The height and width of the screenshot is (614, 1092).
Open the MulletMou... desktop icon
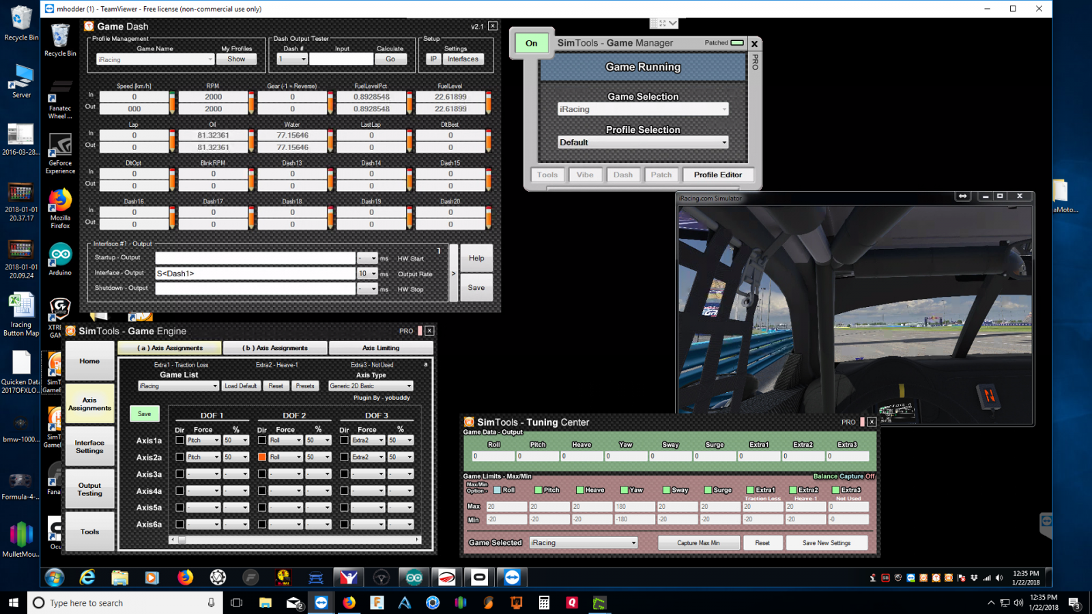click(x=21, y=539)
